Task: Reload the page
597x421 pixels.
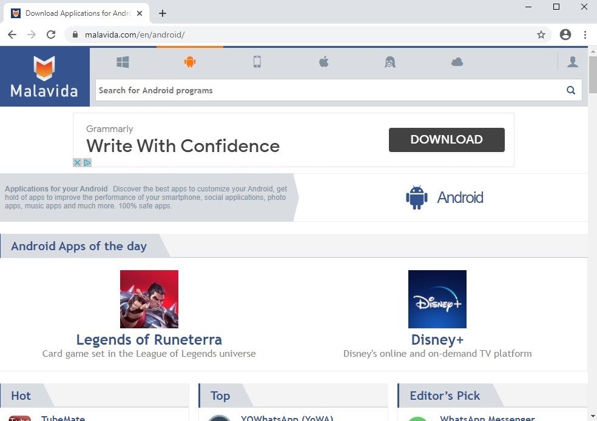Action: 51,35
